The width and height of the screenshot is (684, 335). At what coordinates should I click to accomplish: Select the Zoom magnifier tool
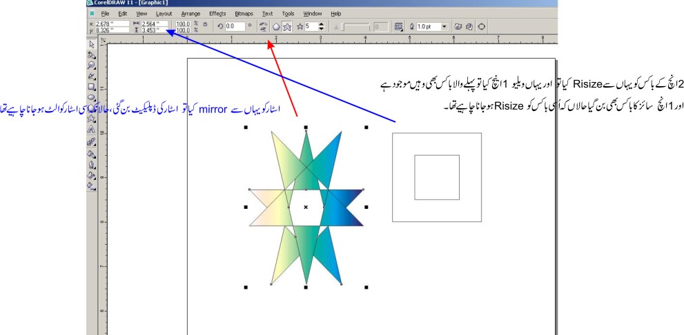click(92, 65)
